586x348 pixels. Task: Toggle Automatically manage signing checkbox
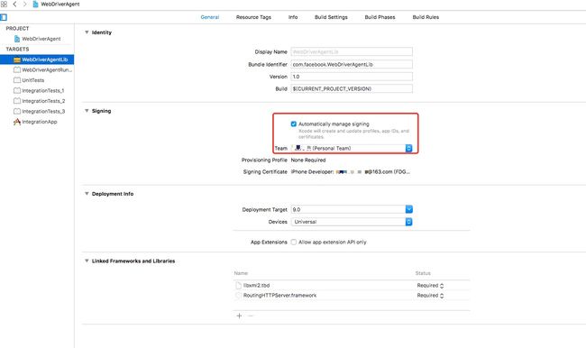pos(294,124)
